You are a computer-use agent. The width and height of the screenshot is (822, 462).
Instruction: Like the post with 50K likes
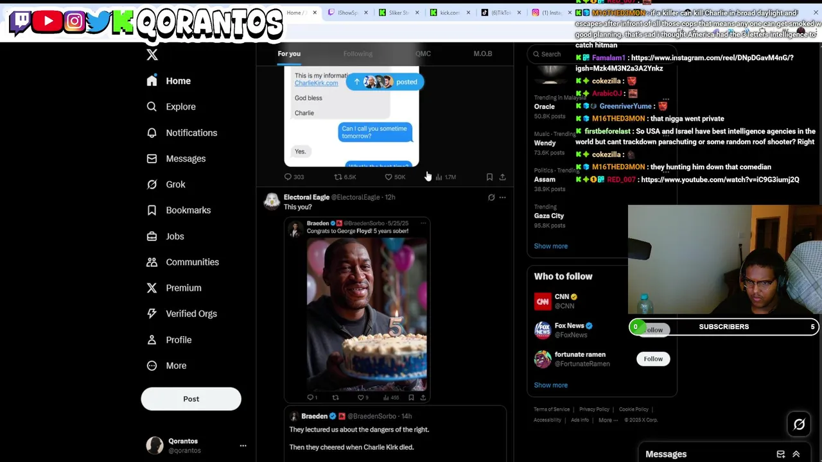395,177
